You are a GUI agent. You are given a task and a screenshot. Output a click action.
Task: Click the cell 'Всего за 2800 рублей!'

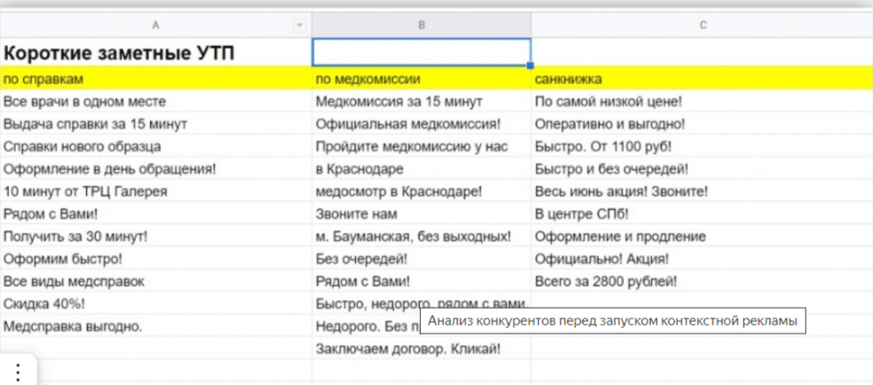pos(606,281)
